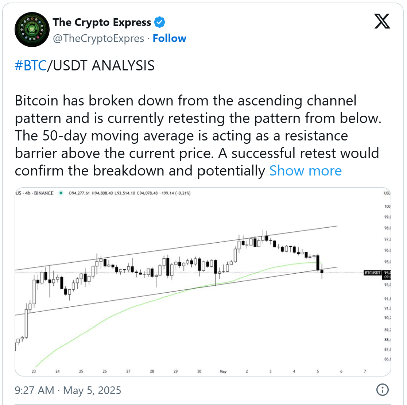This screenshot has height=405, width=407.
Task: Click The Crypto Express display name
Action: [102, 22]
